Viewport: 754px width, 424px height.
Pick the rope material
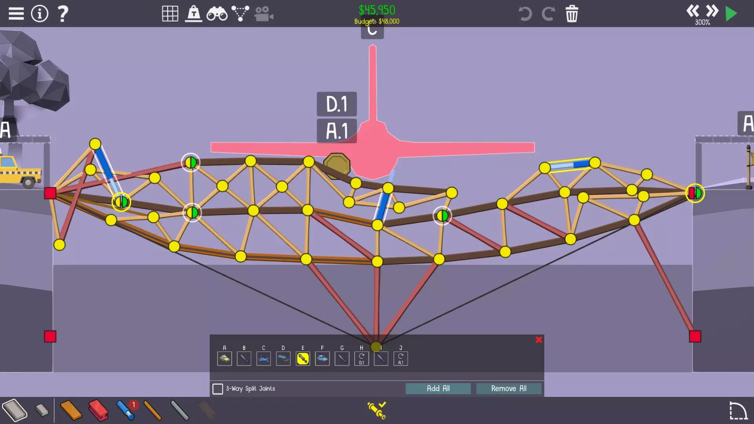[152, 410]
